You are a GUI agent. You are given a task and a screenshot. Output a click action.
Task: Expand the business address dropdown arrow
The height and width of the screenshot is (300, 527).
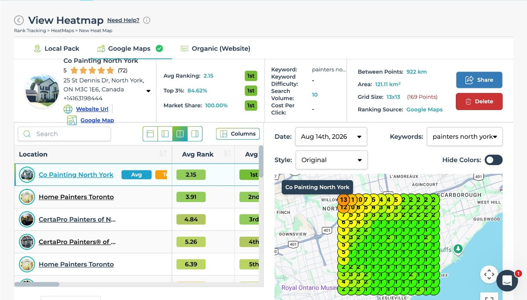(148, 91)
